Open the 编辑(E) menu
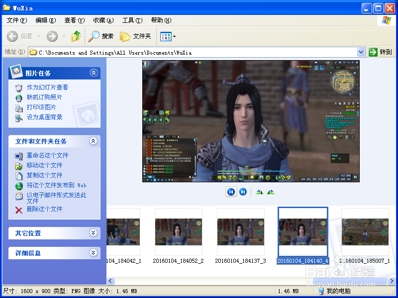The width and height of the screenshot is (398, 298). coord(46,20)
